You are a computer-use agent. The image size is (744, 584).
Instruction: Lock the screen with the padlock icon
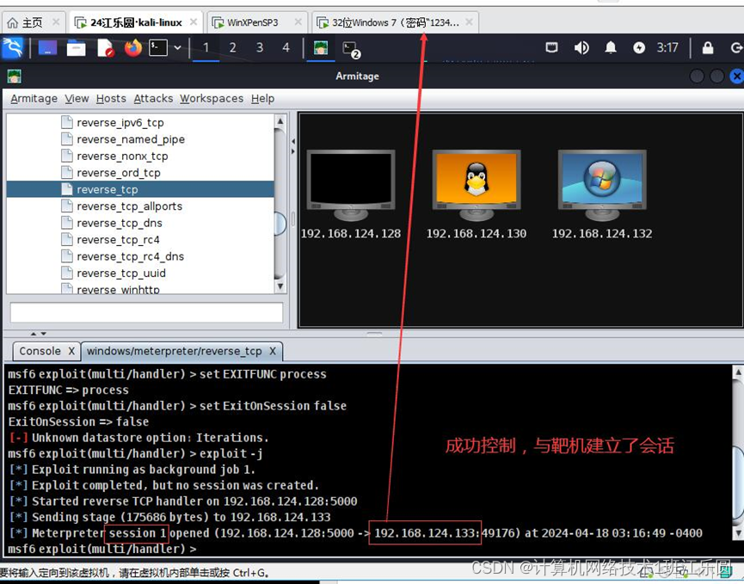coord(708,47)
